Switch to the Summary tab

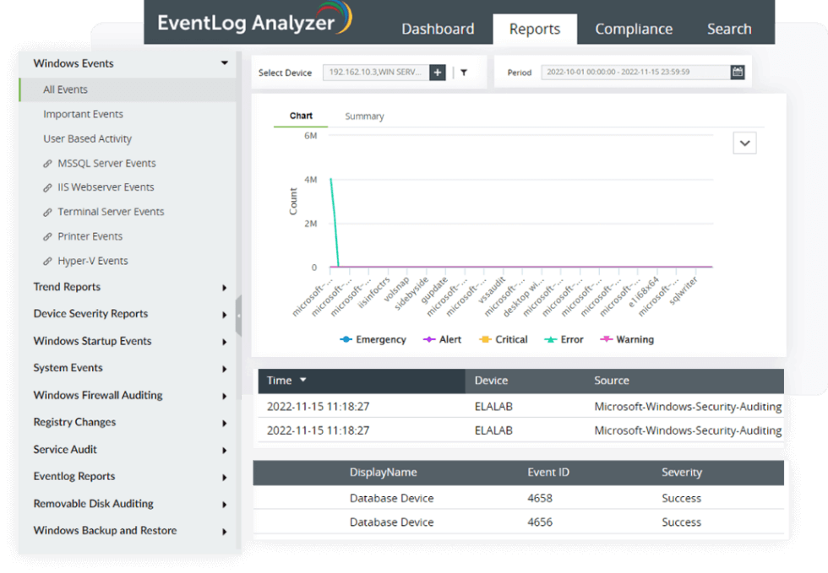click(364, 116)
